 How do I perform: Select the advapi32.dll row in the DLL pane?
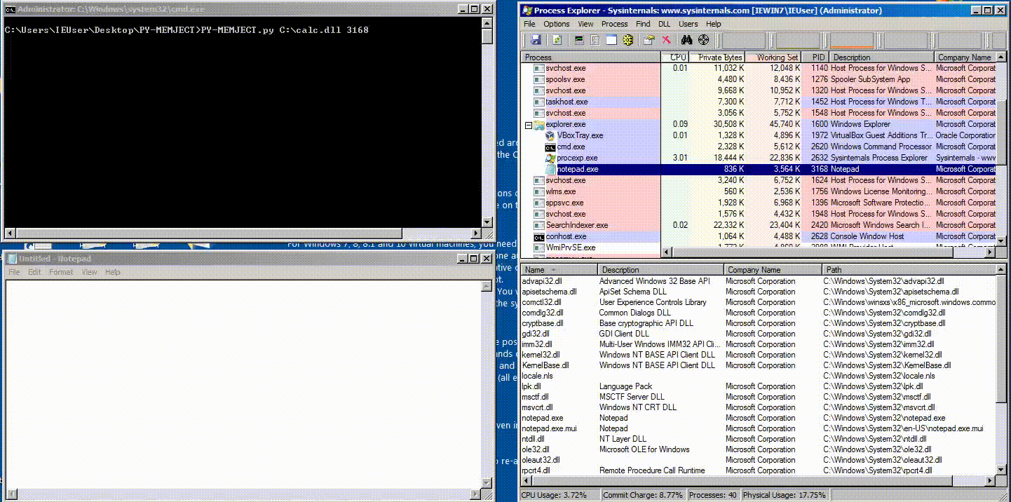(758, 281)
